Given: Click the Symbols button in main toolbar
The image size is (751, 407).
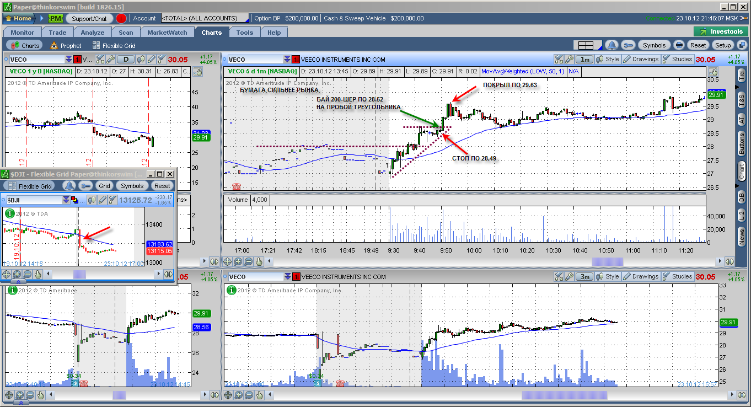Looking at the screenshot, I should pos(654,45).
